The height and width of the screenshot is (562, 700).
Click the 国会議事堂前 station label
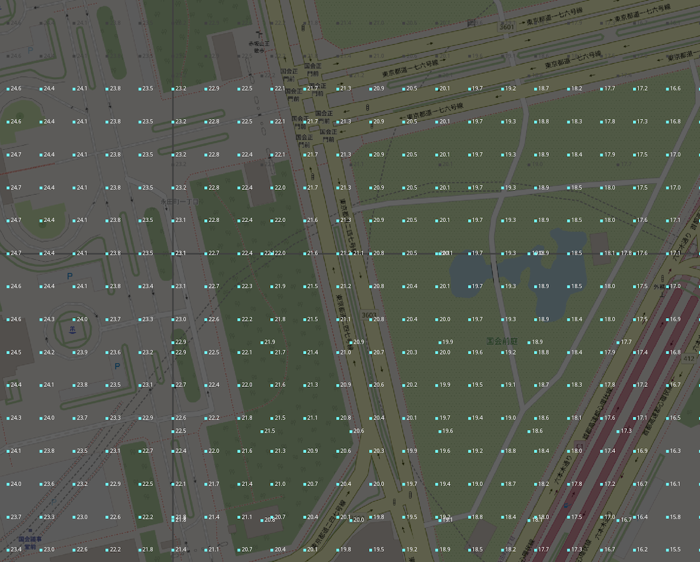[30, 543]
